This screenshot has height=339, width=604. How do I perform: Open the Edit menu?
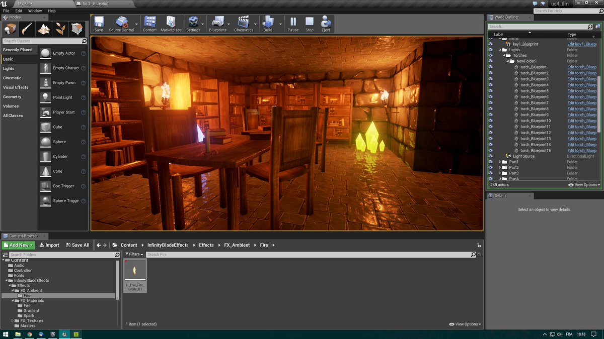[19, 11]
